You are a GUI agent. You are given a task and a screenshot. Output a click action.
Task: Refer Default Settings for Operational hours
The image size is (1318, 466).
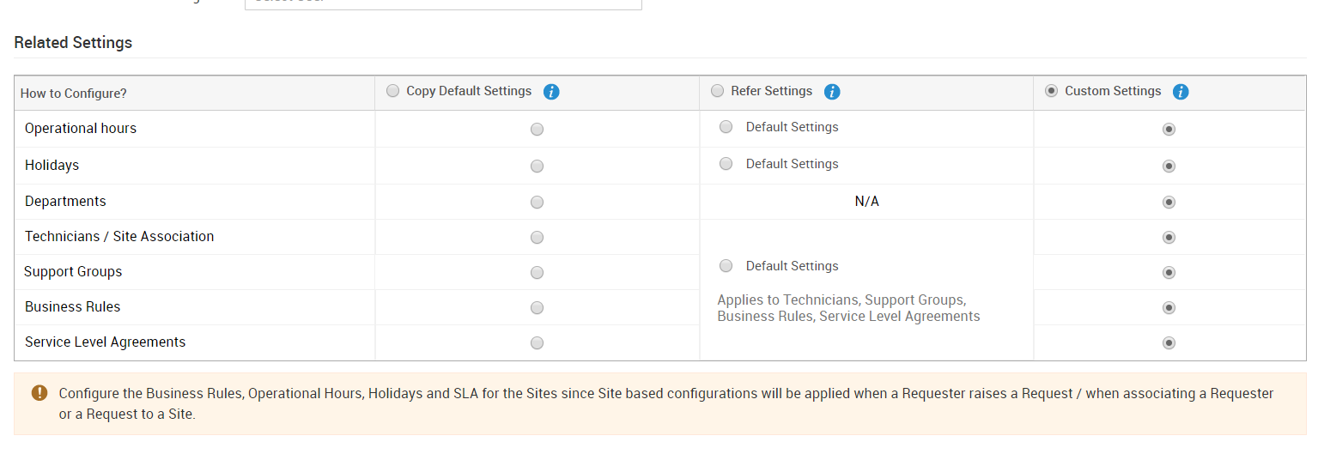pyautogui.click(x=726, y=127)
